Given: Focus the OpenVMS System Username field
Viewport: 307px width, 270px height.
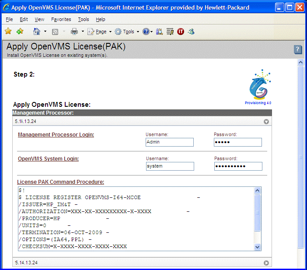Looking at the screenshot, I should [170, 166].
